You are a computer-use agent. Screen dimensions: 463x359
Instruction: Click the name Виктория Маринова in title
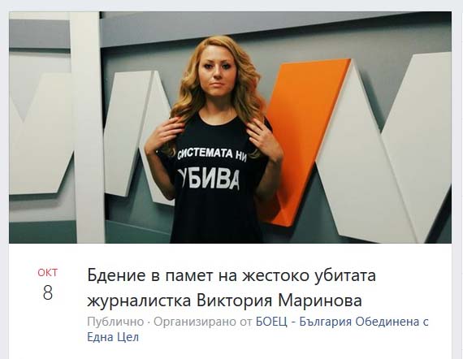point(279,301)
